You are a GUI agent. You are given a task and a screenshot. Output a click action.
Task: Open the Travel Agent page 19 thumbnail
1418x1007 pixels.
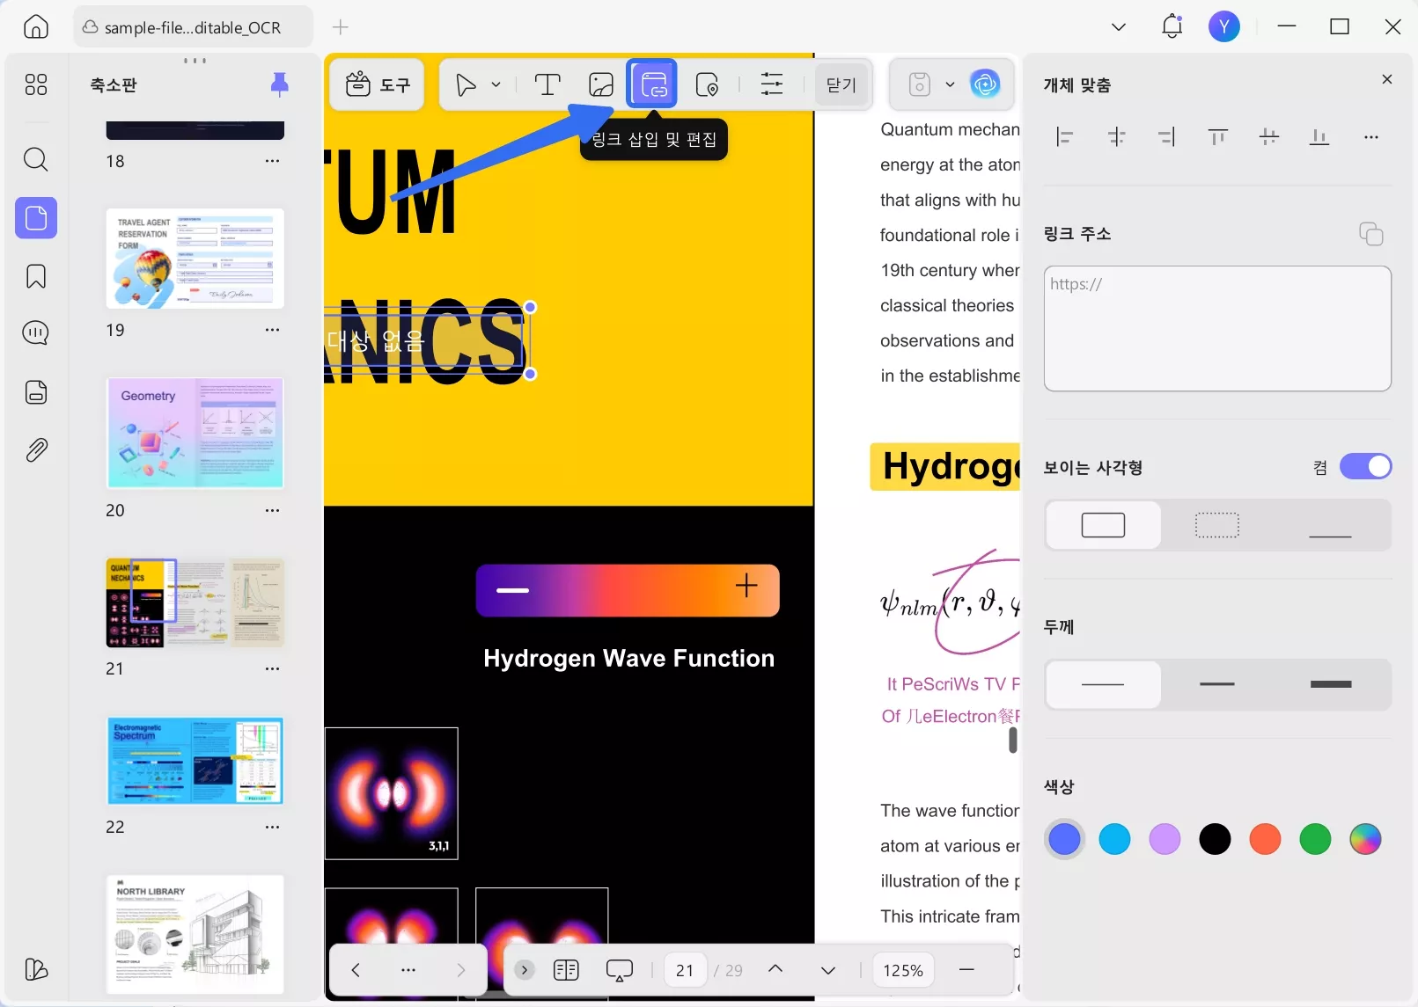[x=195, y=259]
